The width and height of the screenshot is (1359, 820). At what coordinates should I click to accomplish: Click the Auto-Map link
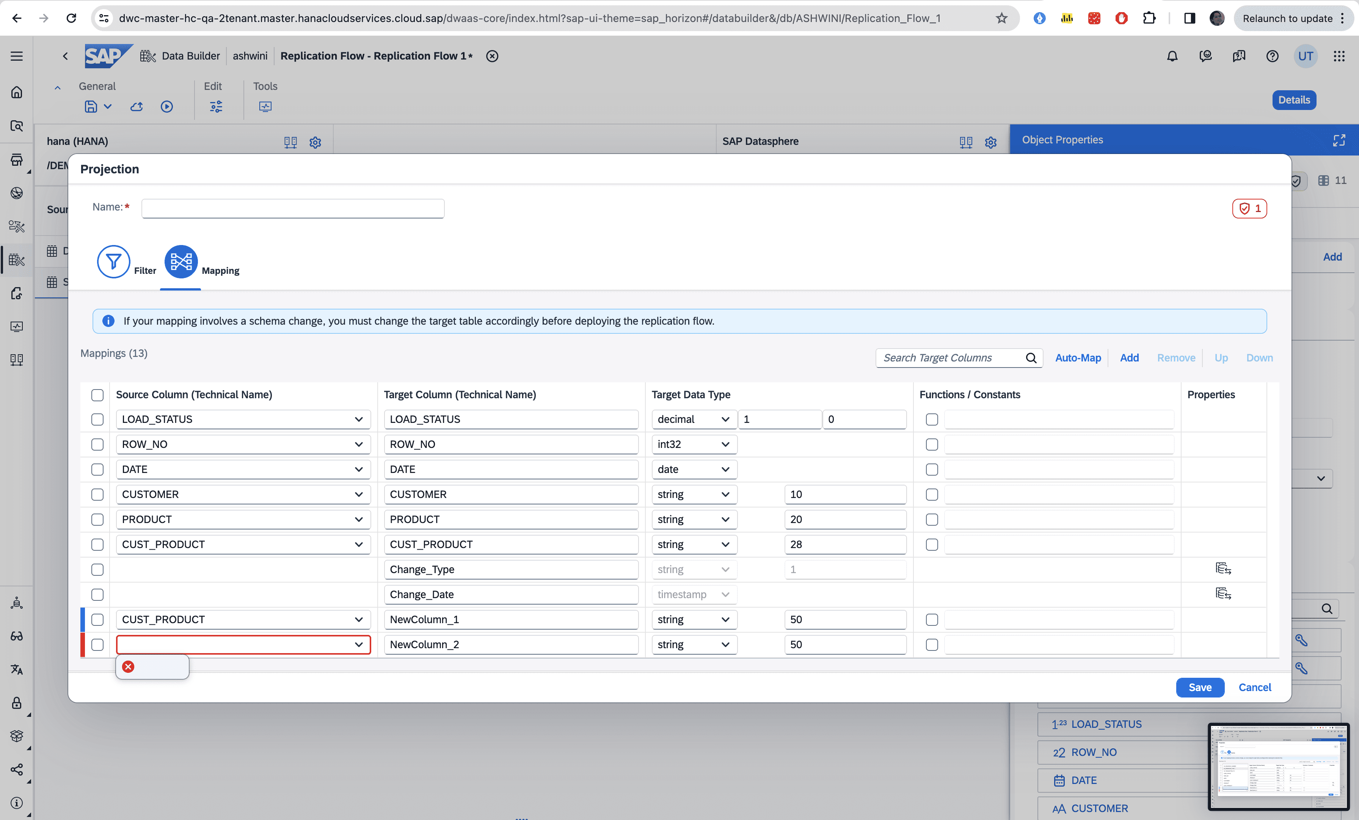(x=1078, y=358)
